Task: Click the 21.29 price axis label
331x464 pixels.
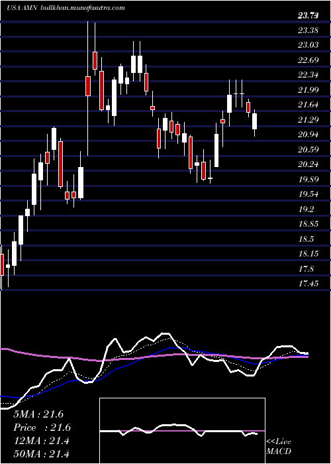Action: point(308,119)
